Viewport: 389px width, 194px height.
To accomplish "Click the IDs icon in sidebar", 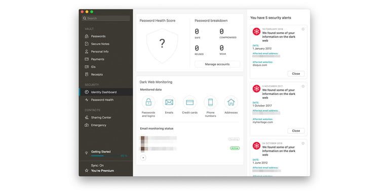I will pos(87,67).
